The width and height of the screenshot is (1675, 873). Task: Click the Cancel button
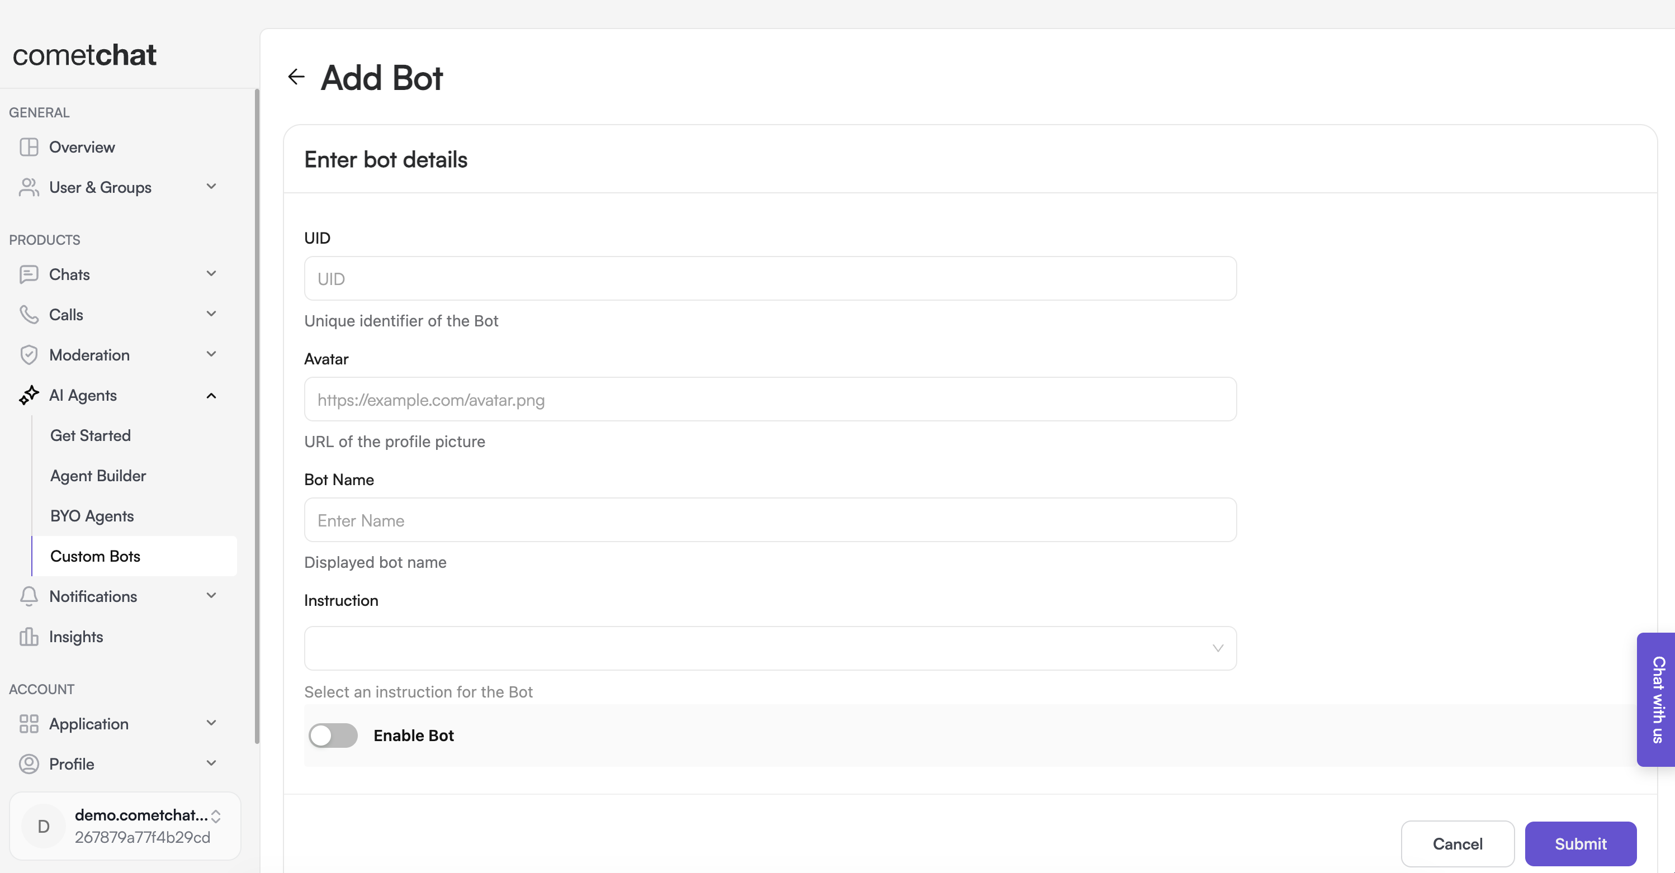[1457, 843]
